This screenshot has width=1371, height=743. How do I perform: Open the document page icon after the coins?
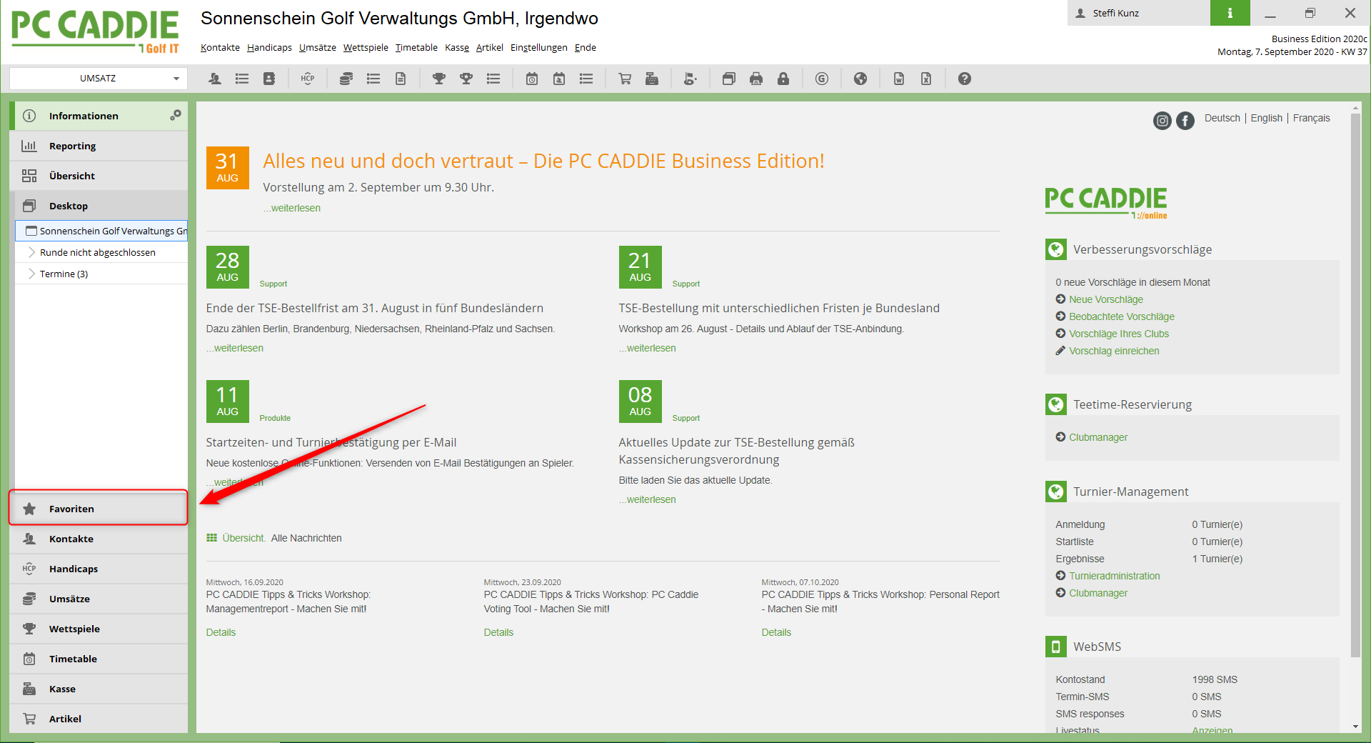pyautogui.click(x=401, y=79)
